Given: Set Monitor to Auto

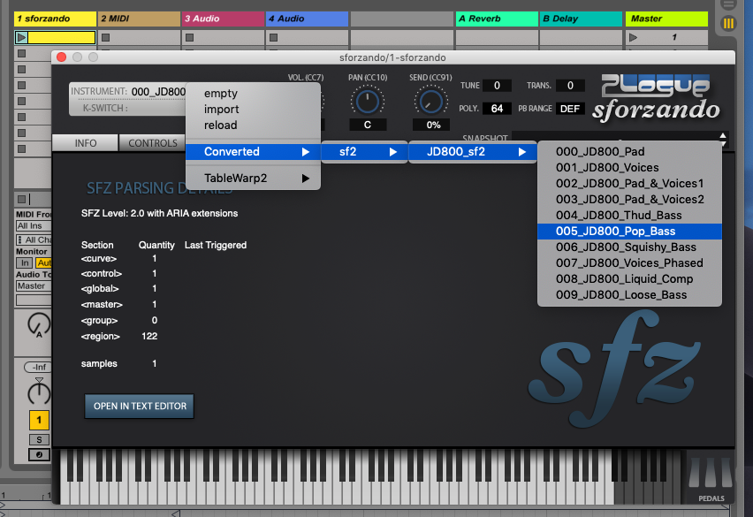Looking at the screenshot, I should coord(43,262).
